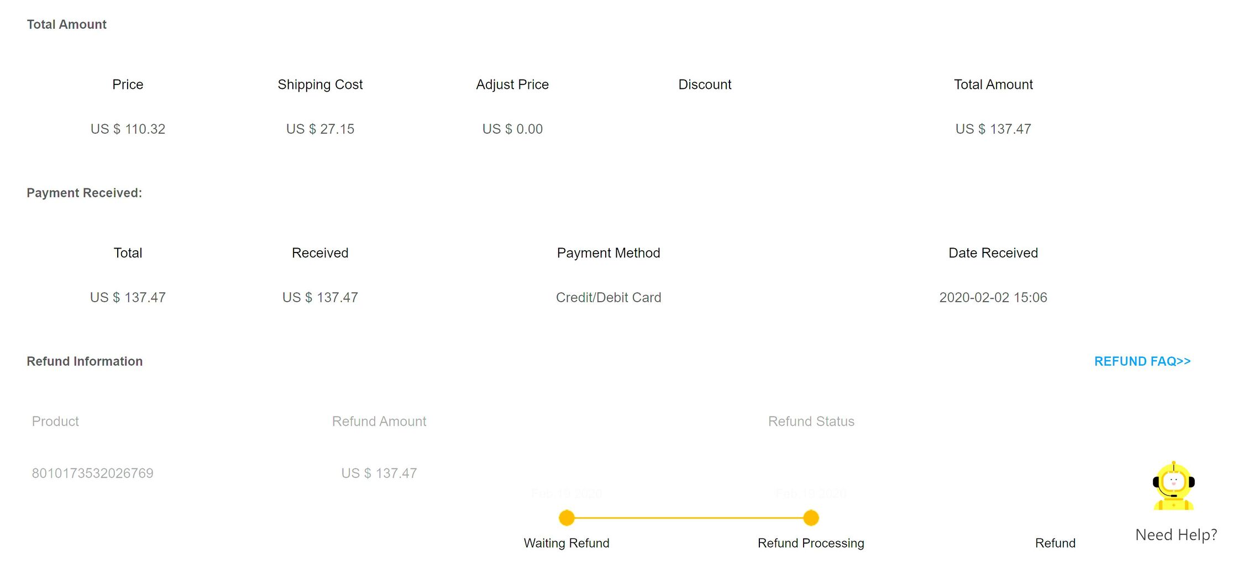The height and width of the screenshot is (585, 1259).
Task: Click the refund progress line
Action: [x=689, y=518]
